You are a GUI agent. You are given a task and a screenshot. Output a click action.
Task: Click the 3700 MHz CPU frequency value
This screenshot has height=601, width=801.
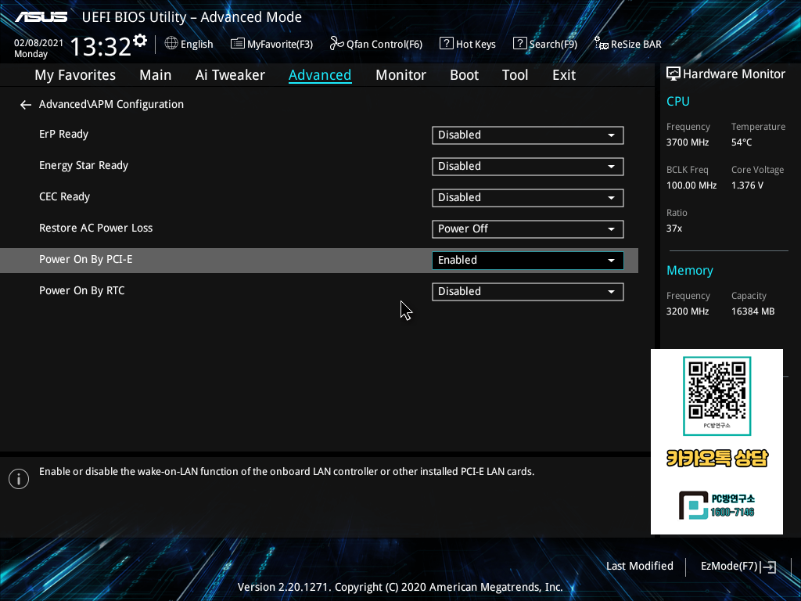click(688, 142)
